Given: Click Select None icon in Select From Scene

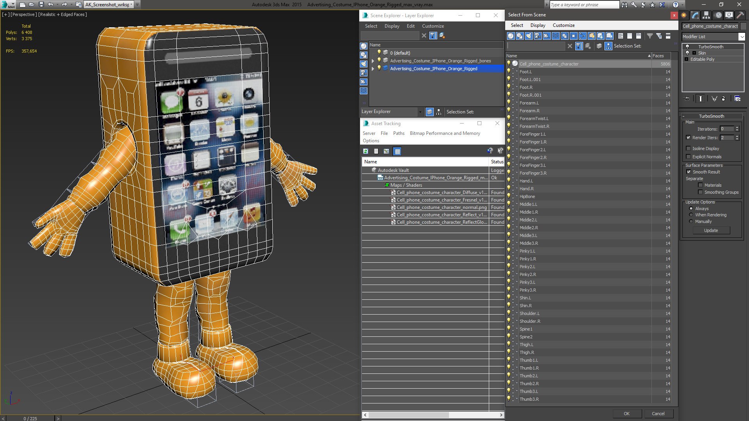Looking at the screenshot, I should click(630, 36).
